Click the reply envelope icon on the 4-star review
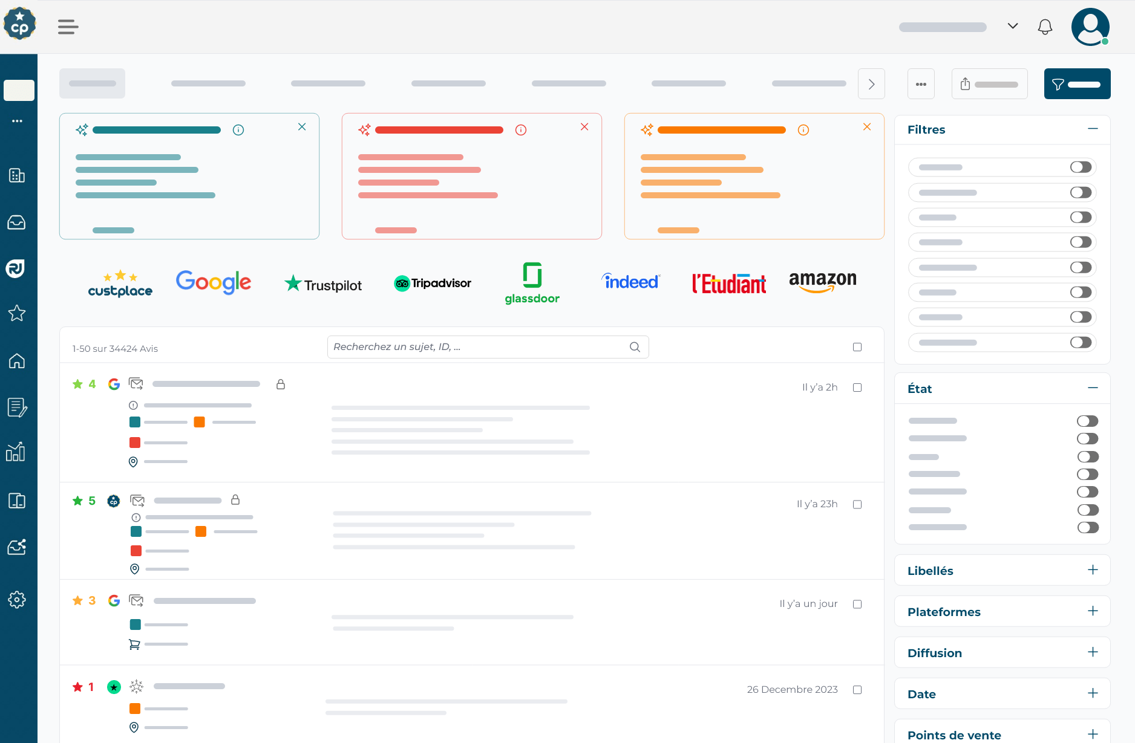This screenshot has width=1135, height=743. (x=136, y=384)
